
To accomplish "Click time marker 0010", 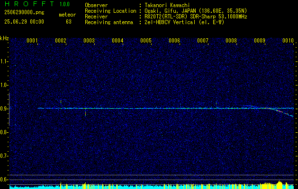I will 288,41.
